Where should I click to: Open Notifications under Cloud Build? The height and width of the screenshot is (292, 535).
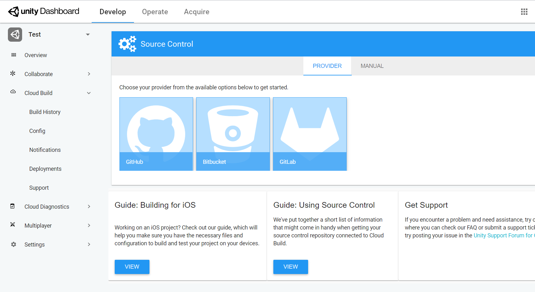coord(45,150)
